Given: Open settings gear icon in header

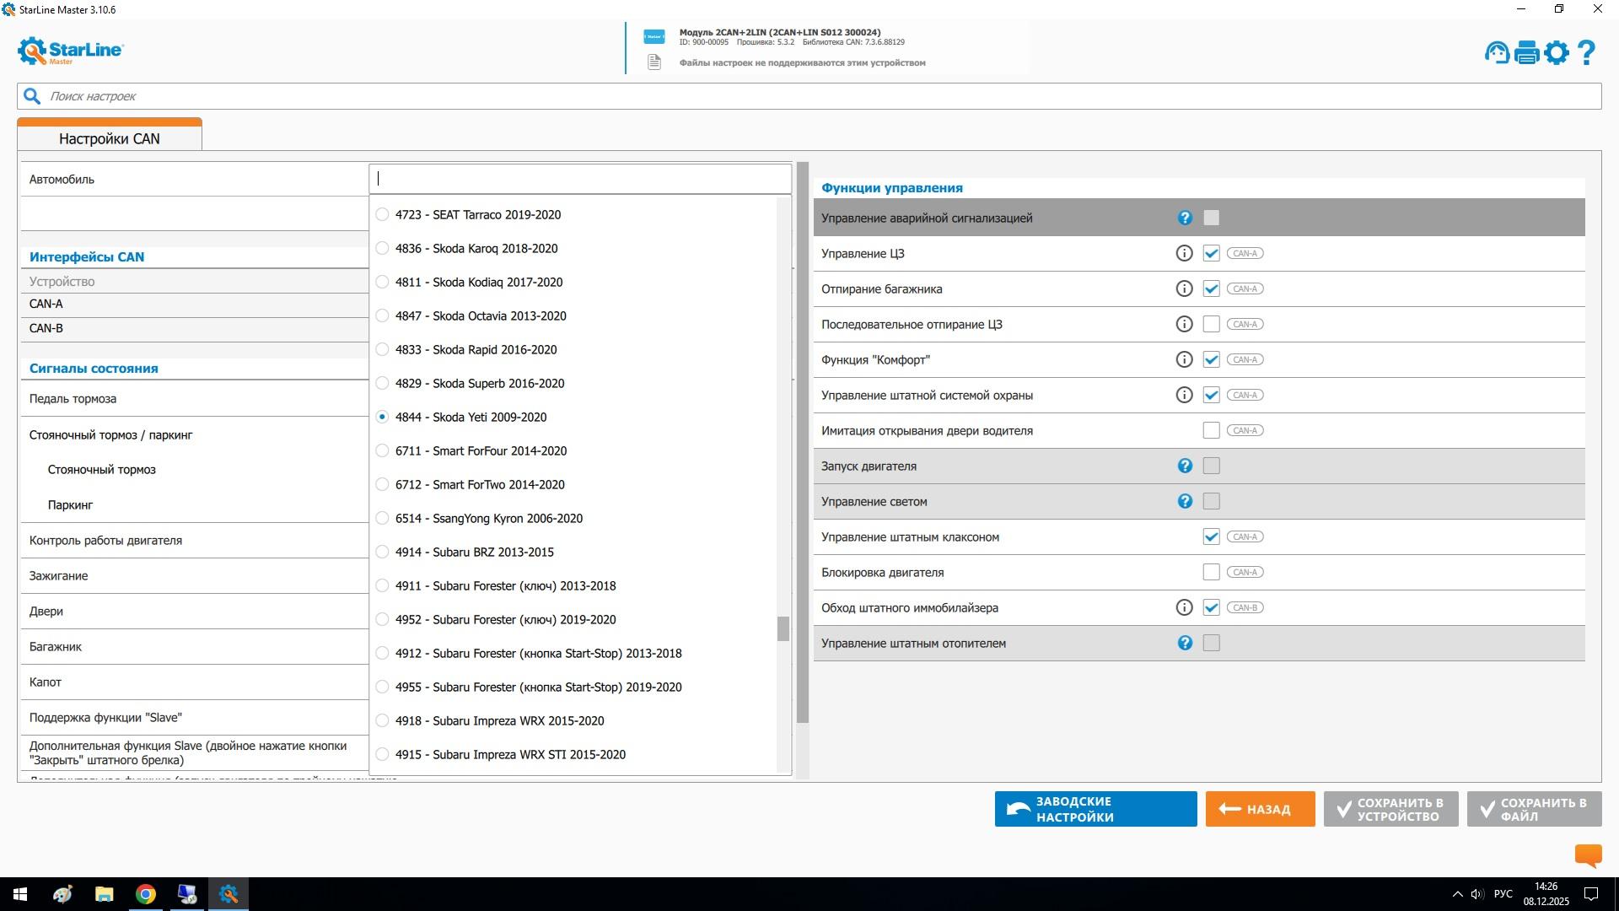Looking at the screenshot, I should pos(1557,53).
